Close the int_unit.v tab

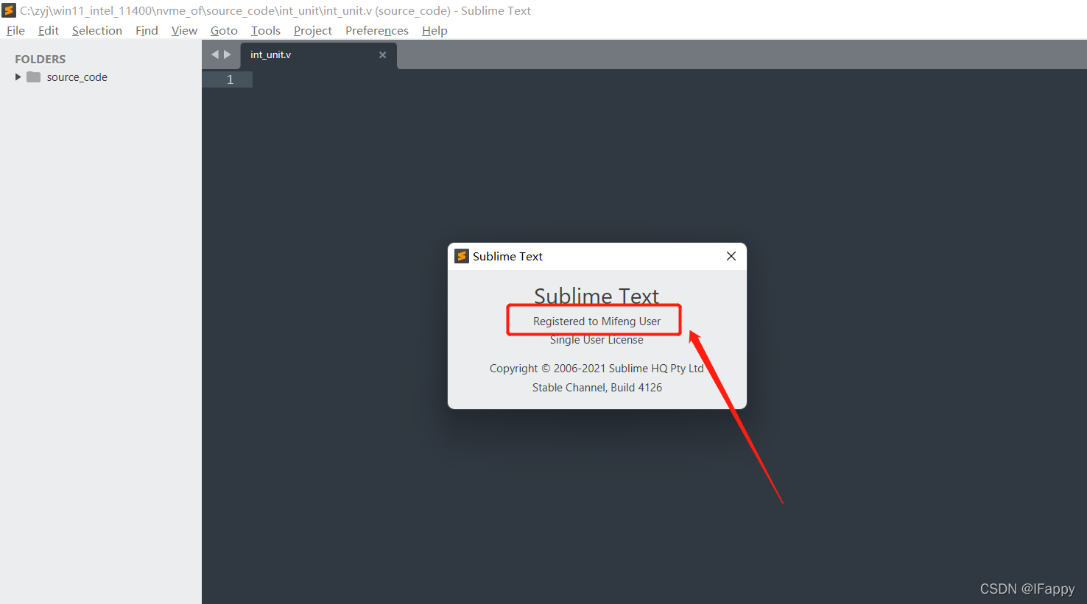pyautogui.click(x=383, y=55)
